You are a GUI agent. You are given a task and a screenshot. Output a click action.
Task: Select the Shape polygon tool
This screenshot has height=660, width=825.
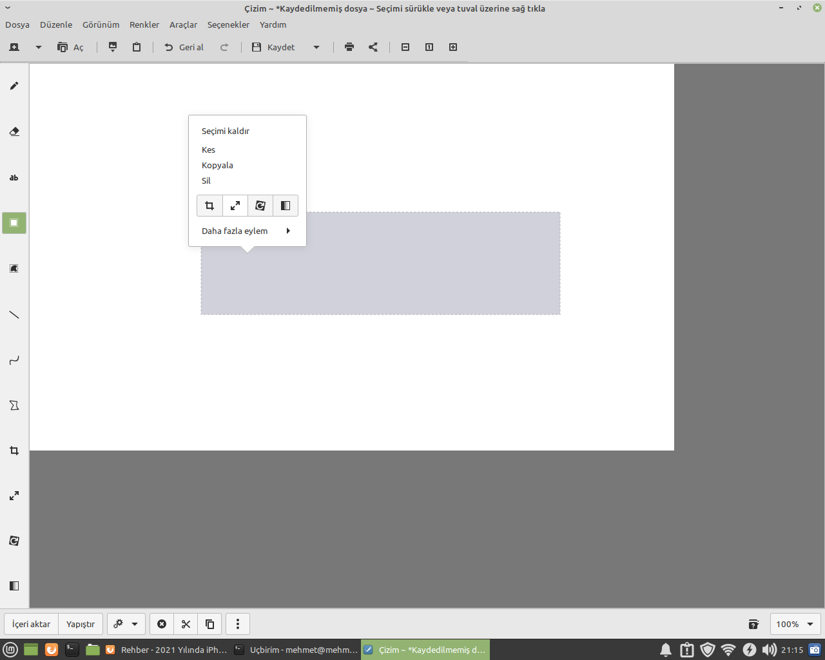[14, 405]
